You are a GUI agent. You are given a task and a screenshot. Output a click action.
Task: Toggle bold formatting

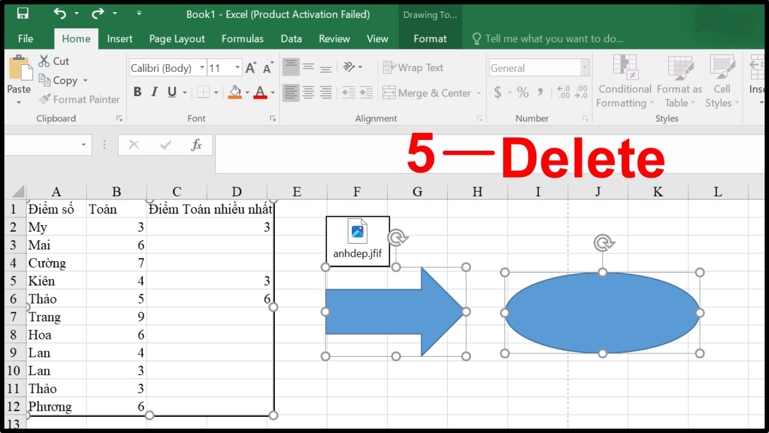(136, 92)
